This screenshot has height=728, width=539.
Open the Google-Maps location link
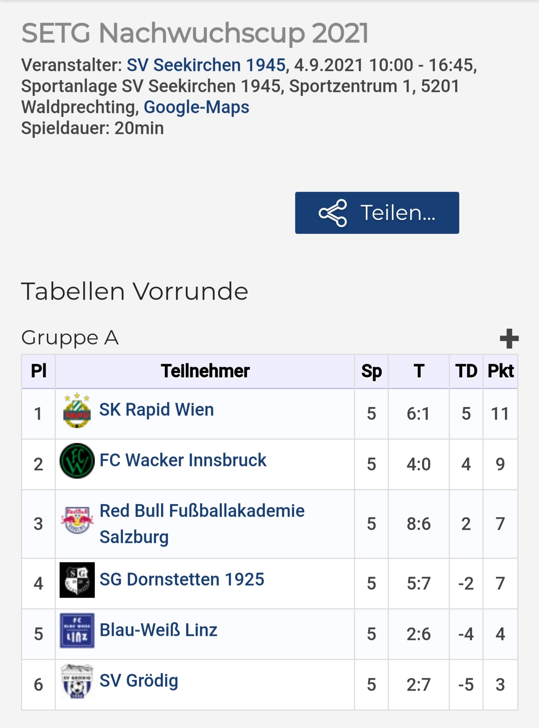coord(196,107)
